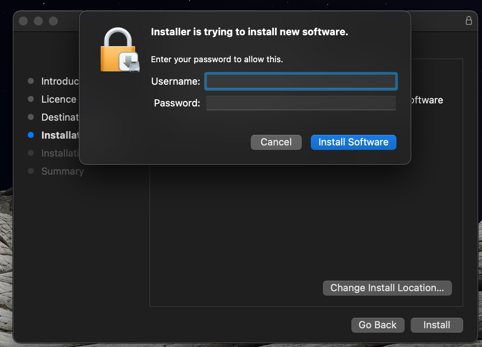Click the golden padlock installer icon

(120, 50)
